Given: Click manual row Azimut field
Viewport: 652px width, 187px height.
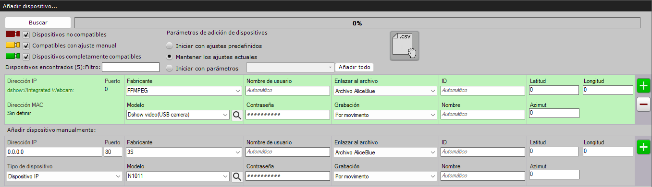Looking at the screenshot, I should (x=554, y=175).
